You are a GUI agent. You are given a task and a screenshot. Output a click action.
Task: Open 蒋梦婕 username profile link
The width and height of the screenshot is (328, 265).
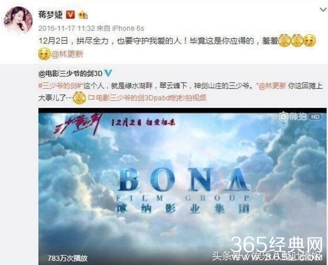coord(50,15)
